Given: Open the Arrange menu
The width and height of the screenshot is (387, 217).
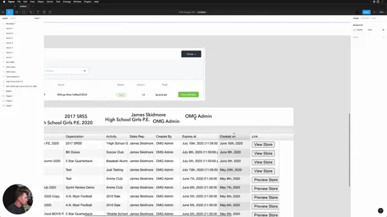Looking at the screenshot, I should (67, 2).
